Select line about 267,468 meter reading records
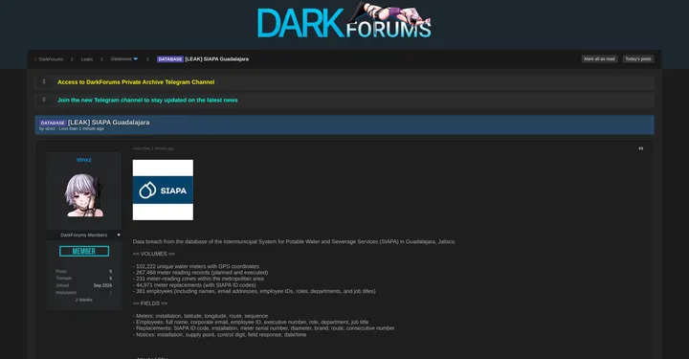Viewport: 689px width, 359px height. 200,273
